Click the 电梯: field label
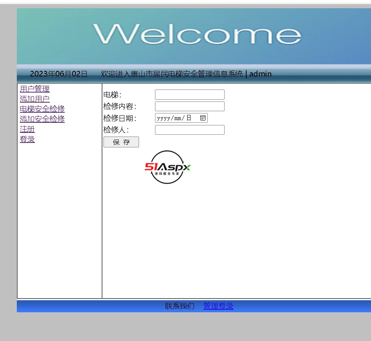This screenshot has height=341, width=371. (x=112, y=95)
